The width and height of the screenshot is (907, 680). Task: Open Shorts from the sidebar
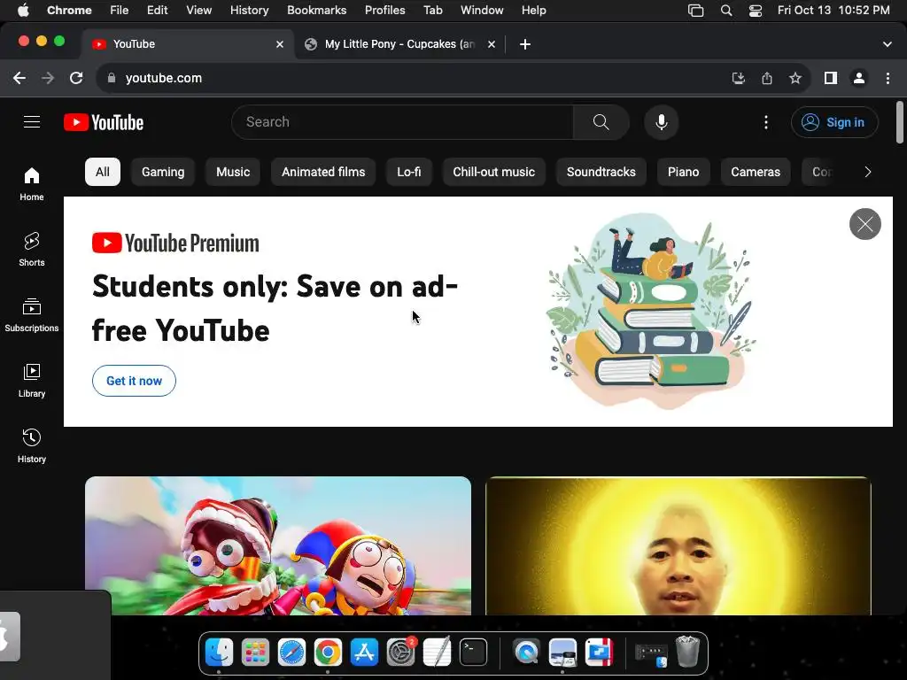click(x=32, y=249)
